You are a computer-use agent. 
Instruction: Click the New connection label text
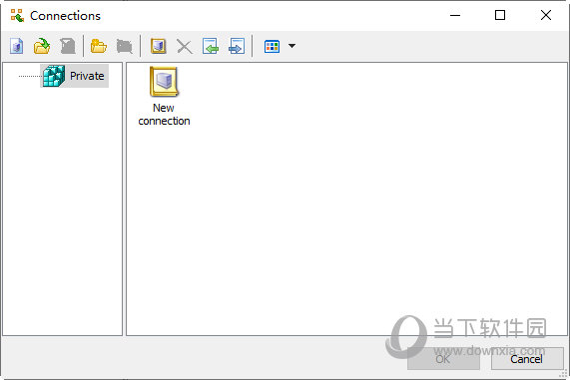tap(164, 115)
